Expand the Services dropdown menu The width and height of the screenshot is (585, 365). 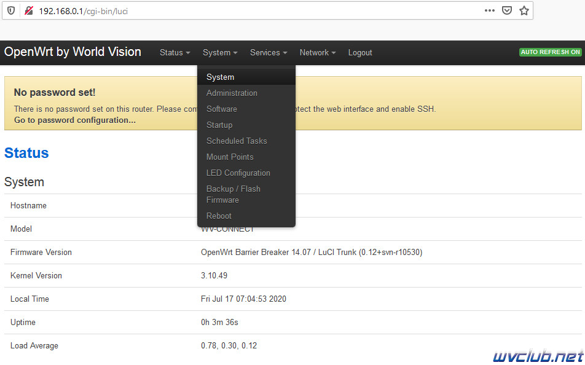click(x=269, y=53)
